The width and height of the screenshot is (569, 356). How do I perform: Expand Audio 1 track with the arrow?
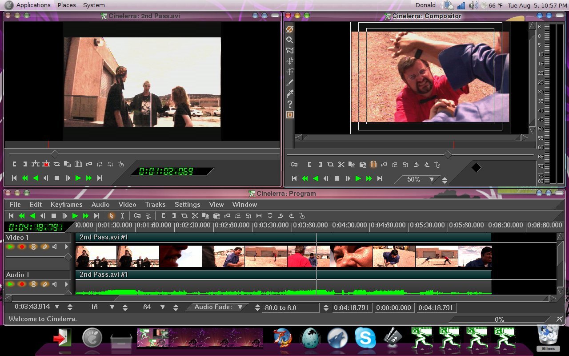67,284
